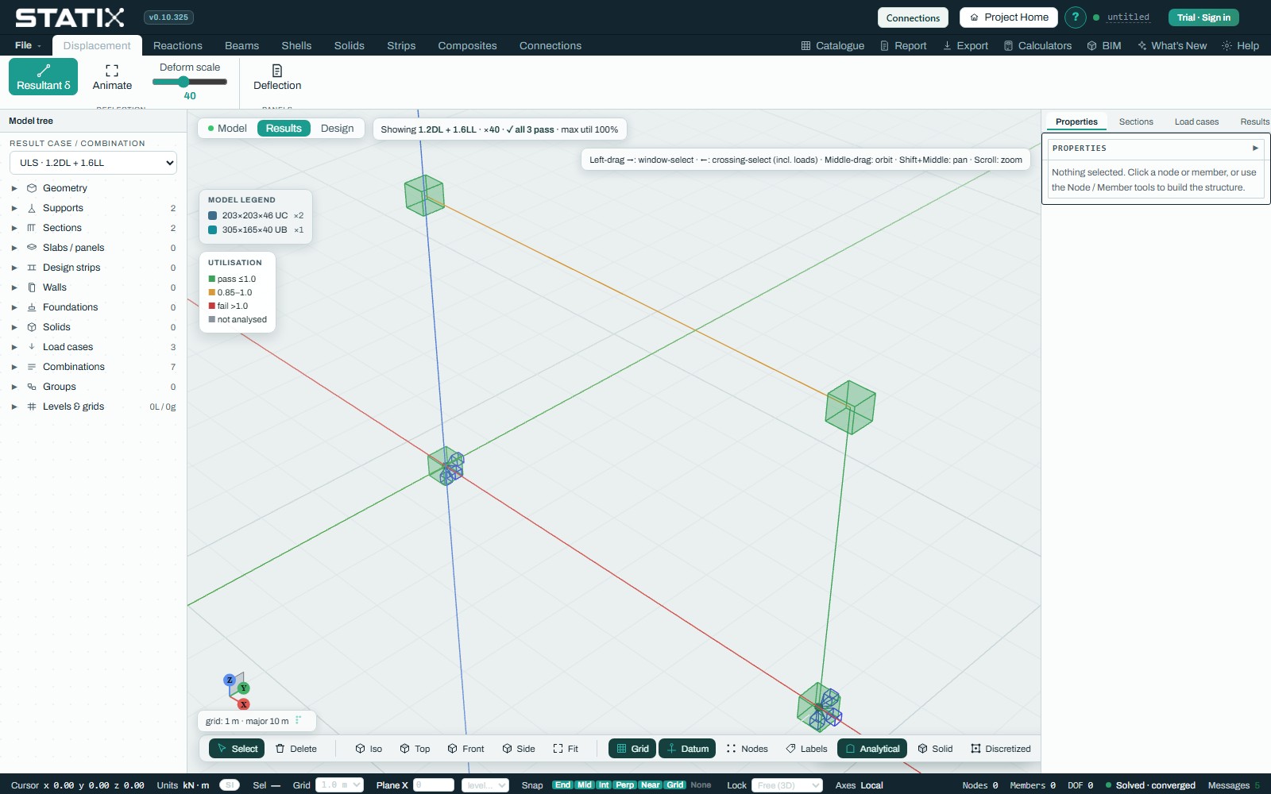
Task: Switch to Model mode
Action: (226, 129)
